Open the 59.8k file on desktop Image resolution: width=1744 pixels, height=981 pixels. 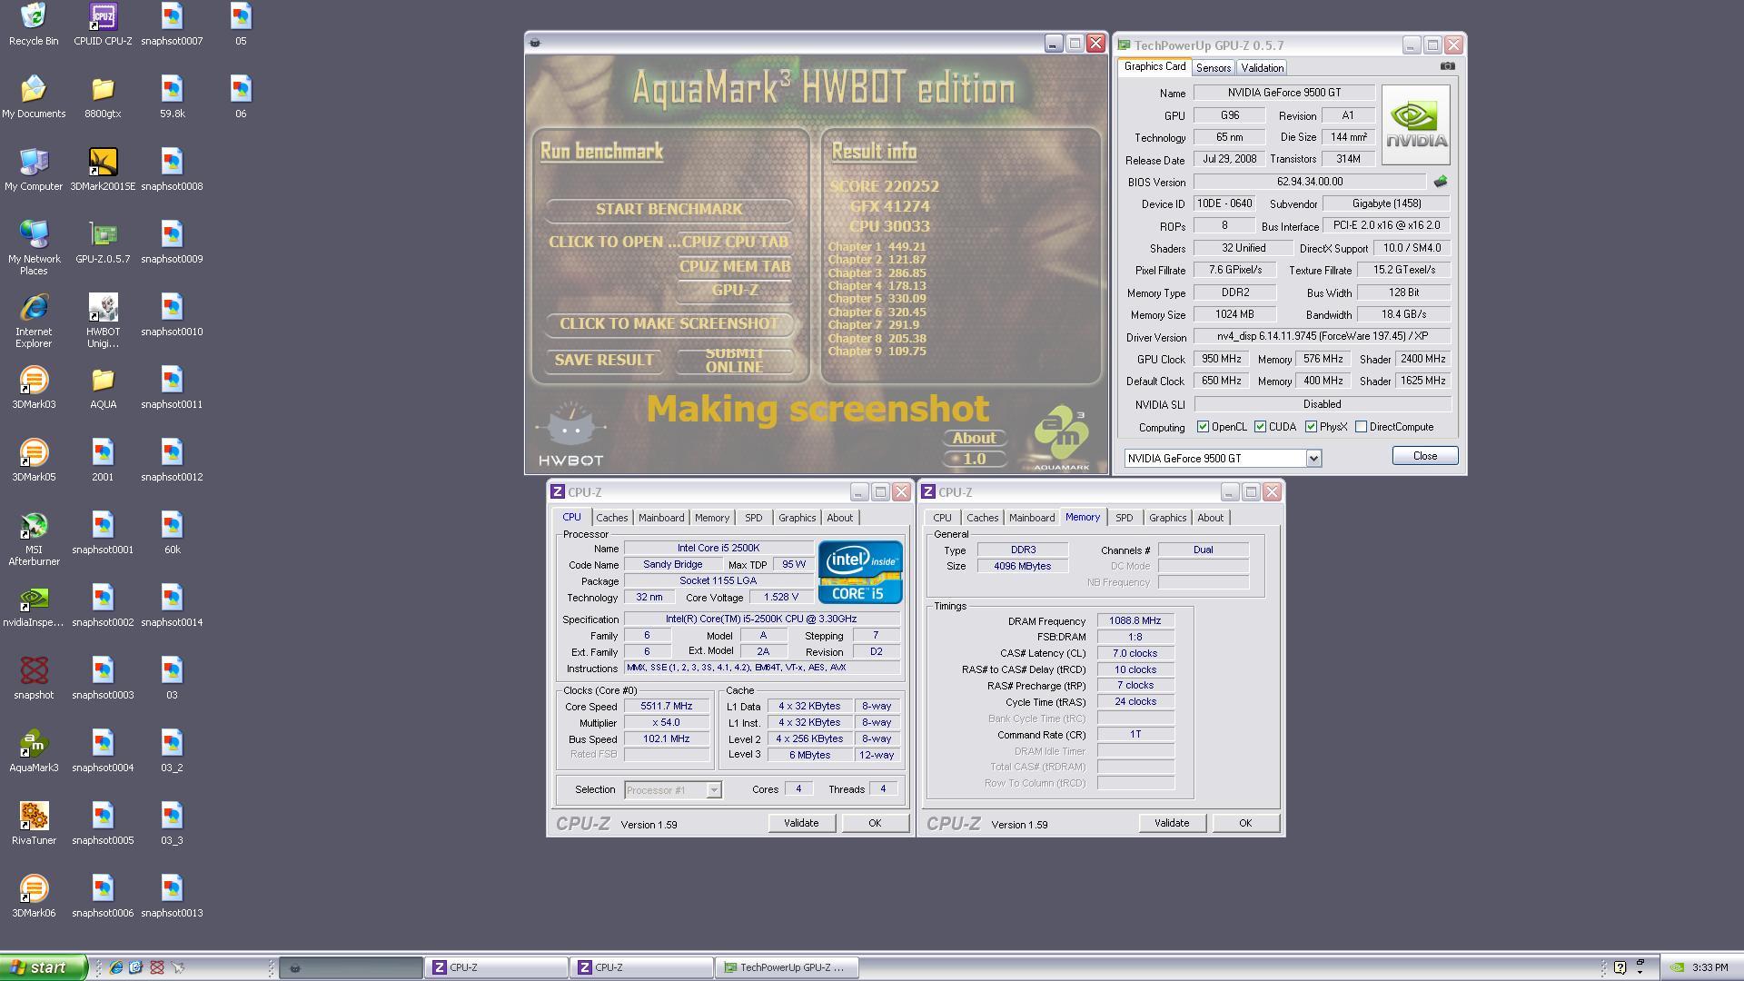172,97
